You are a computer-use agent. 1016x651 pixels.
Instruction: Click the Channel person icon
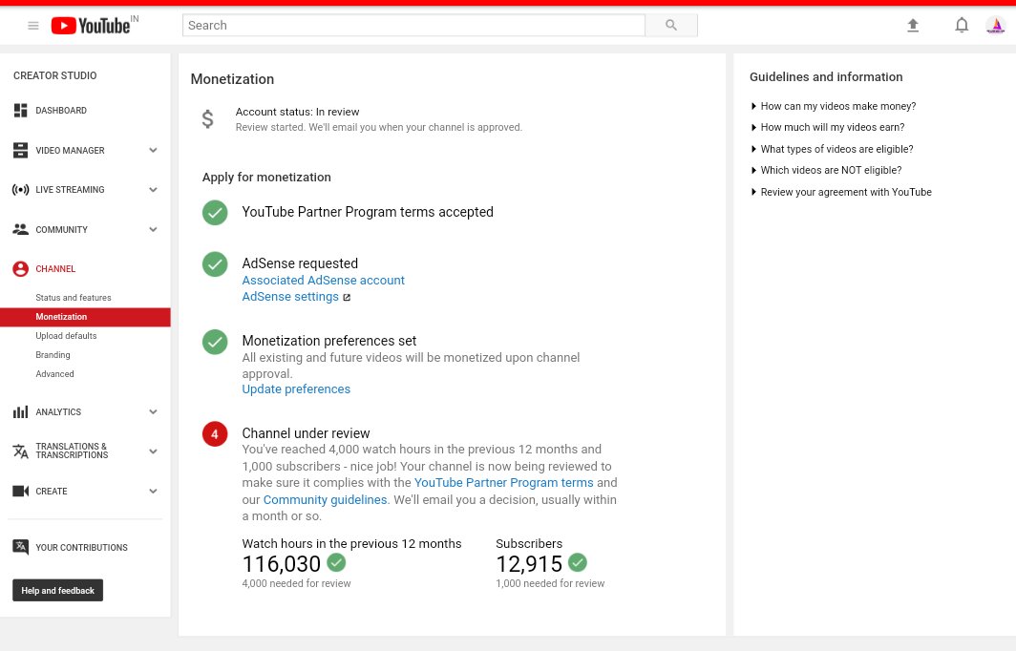point(21,269)
